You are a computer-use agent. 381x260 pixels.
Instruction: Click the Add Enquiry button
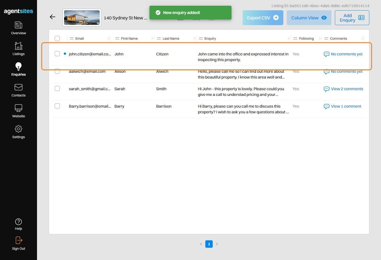tap(352, 18)
